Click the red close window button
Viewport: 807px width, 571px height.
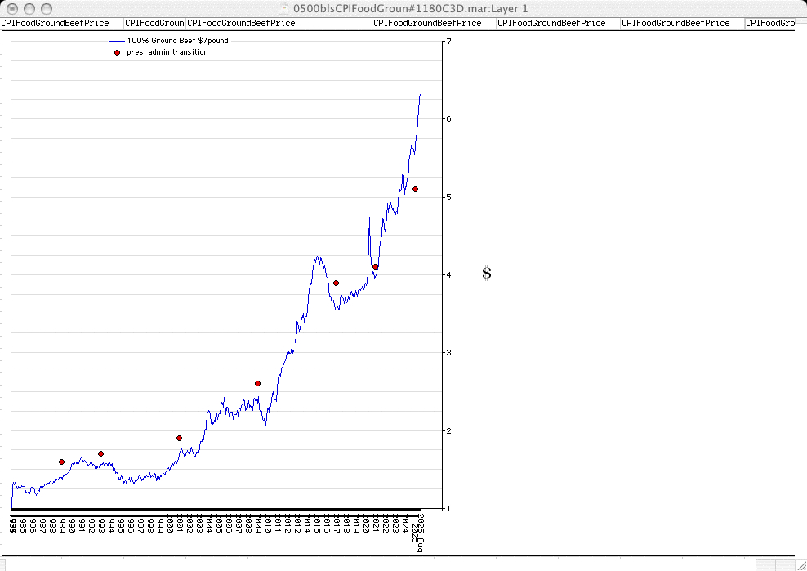12,8
